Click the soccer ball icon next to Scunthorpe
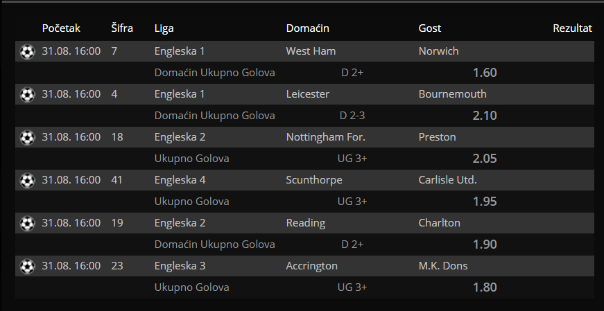 click(x=27, y=180)
